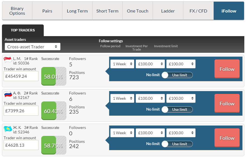Open the investment per trade dropdown for Ж. К.

pyautogui.click(x=150, y=133)
